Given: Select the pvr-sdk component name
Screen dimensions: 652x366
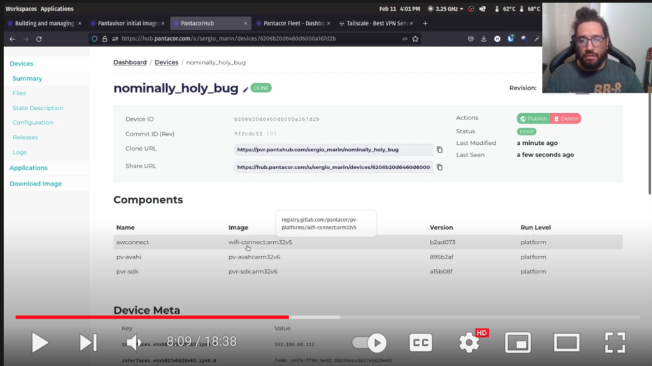Looking at the screenshot, I should [127, 272].
